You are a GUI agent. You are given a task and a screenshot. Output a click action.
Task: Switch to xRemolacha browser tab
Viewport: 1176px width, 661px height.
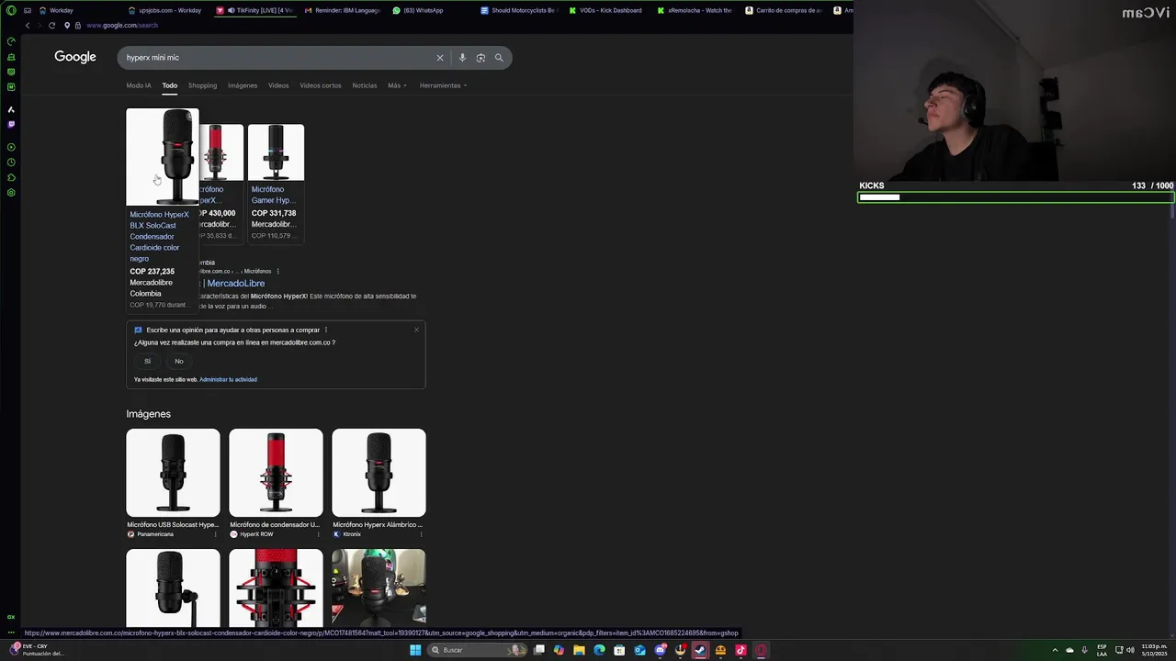695,10
